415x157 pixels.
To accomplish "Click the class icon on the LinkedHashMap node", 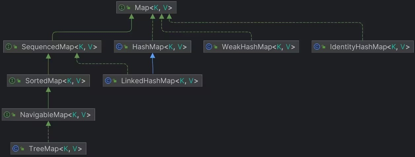I will pyautogui.click(x=108, y=81).
